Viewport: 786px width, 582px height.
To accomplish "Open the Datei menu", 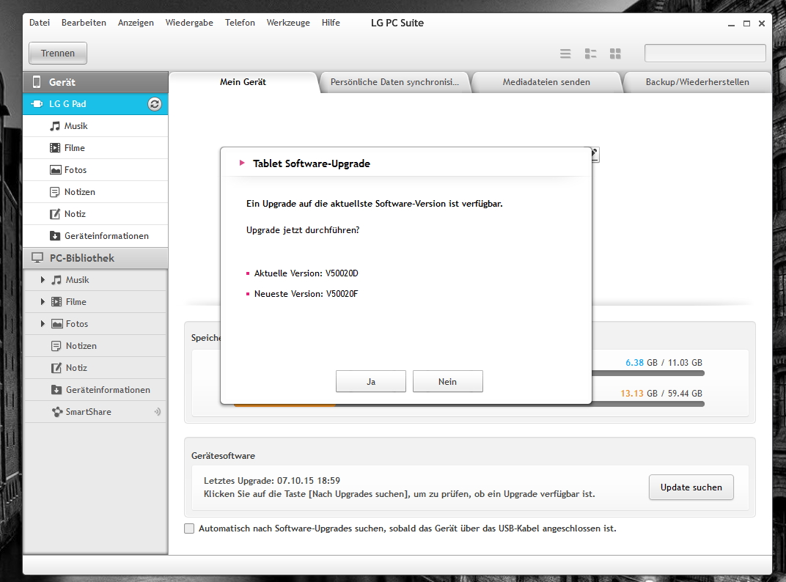I will pos(40,23).
